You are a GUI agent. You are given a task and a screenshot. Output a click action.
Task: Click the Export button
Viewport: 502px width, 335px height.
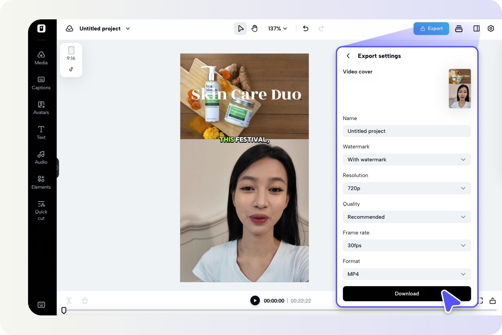[x=431, y=29]
